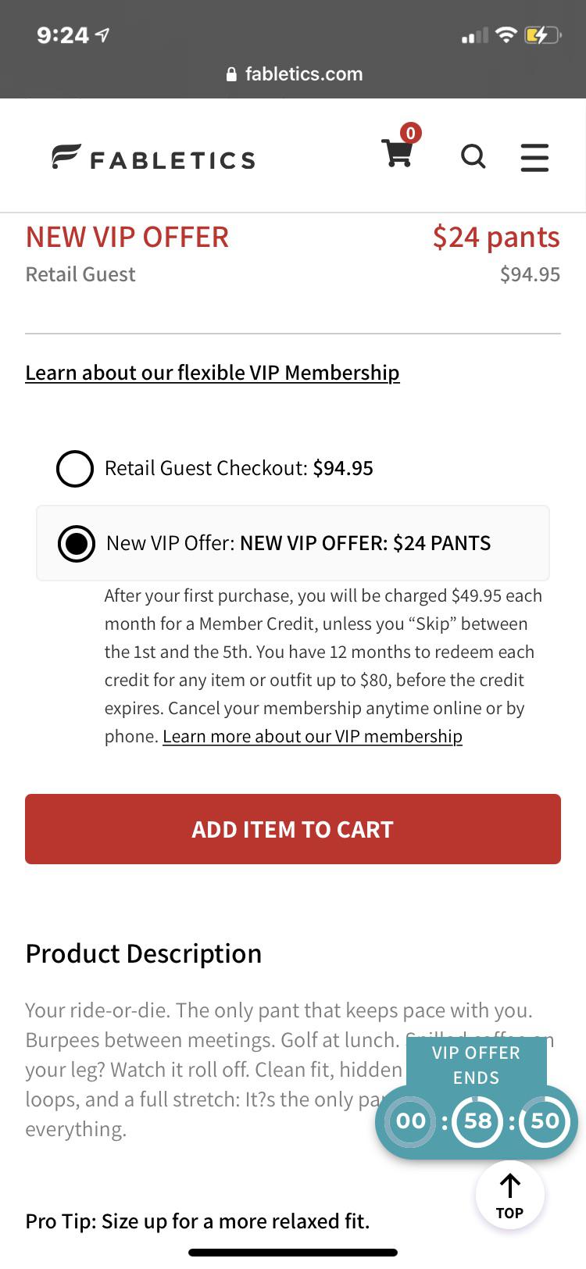Tap the Wi-Fi status icon

click(x=507, y=34)
